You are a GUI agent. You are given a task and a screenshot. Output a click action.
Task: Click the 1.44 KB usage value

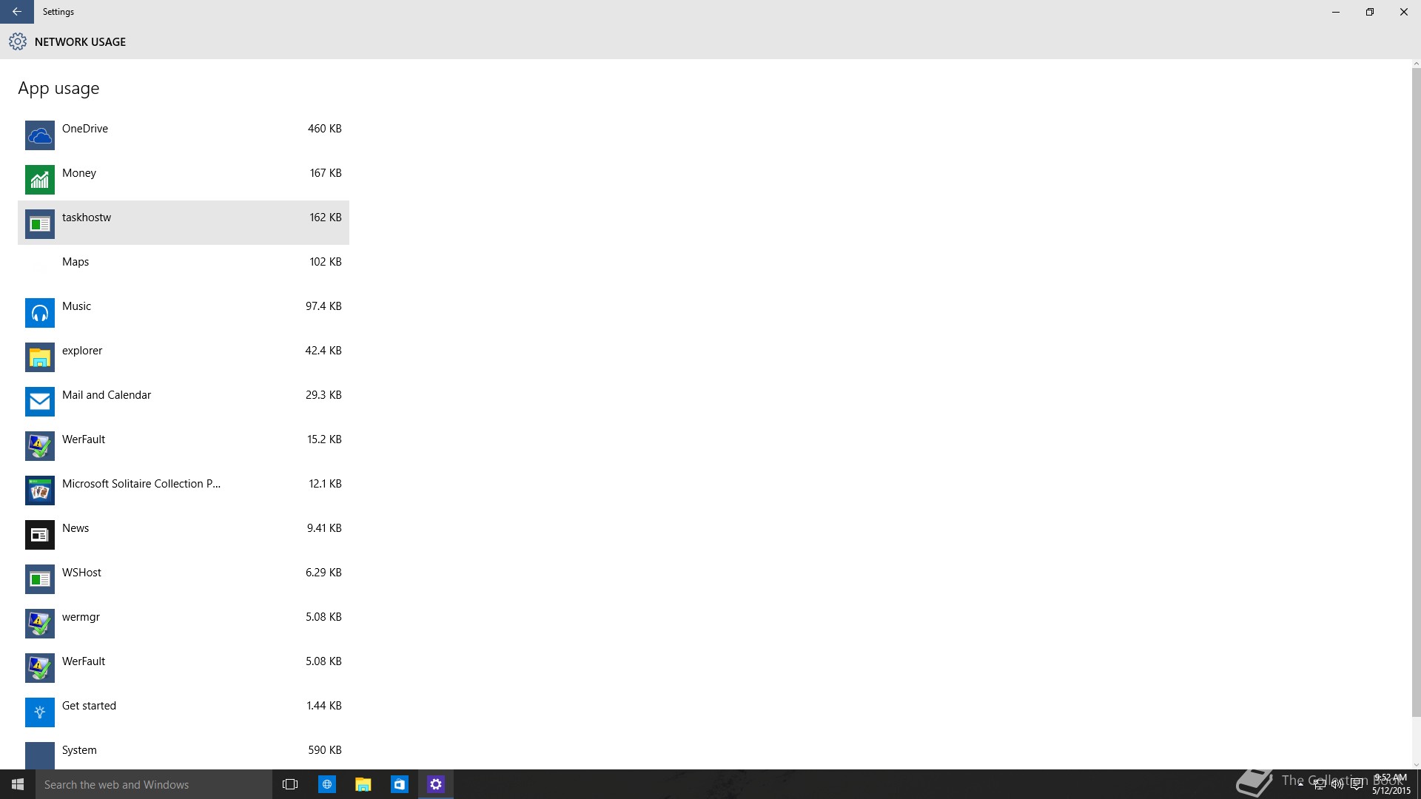coord(324,706)
